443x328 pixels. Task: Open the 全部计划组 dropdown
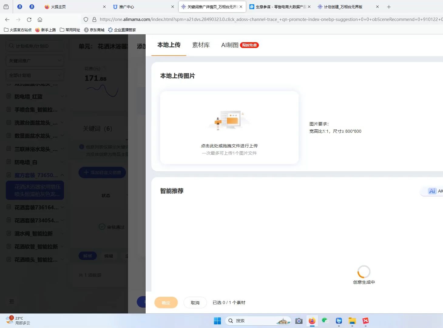pyautogui.click(x=35, y=75)
